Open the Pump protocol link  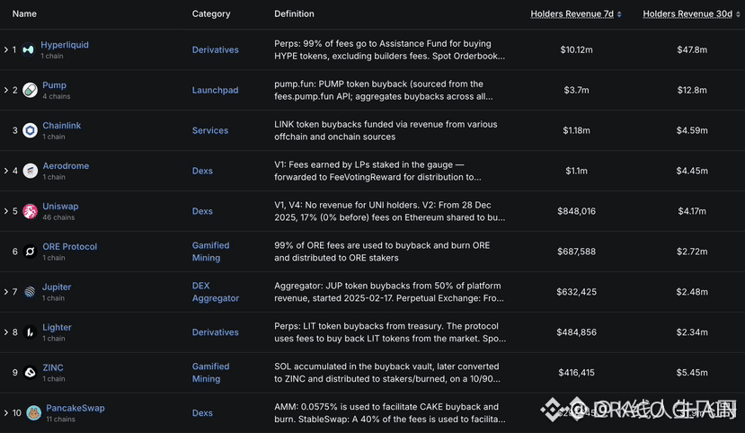tap(54, 85)
